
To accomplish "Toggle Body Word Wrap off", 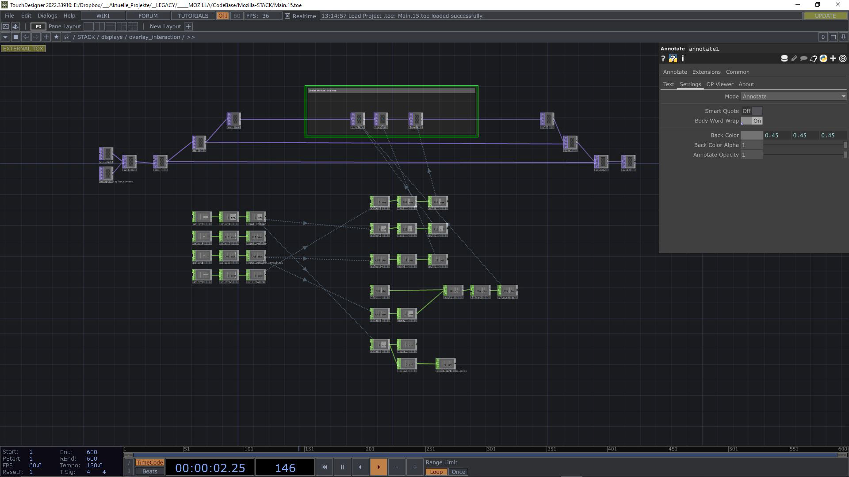I will click(x=752, y=121).
